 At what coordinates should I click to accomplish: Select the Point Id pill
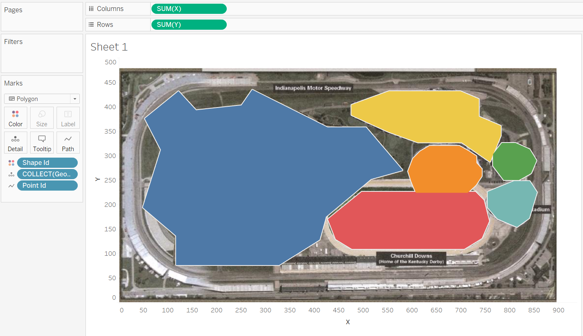click(47, 185)
